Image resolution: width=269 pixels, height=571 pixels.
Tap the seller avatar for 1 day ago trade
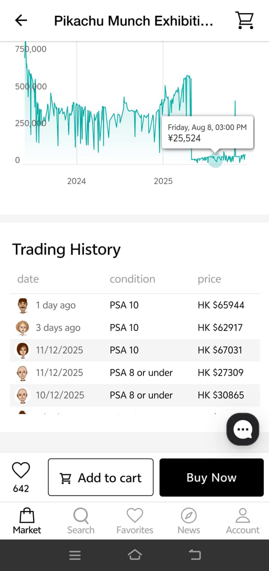point(22,305)
